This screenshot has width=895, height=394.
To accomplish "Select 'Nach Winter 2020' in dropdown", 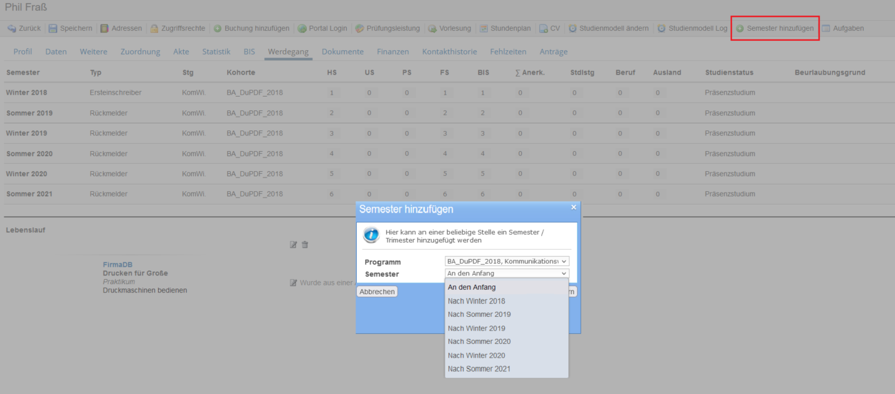I will tap(507, 355).
